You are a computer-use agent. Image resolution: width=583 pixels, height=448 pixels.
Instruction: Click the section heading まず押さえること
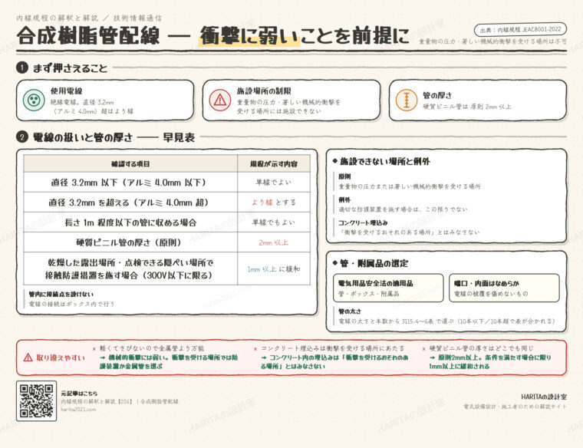tap(71, 68)
